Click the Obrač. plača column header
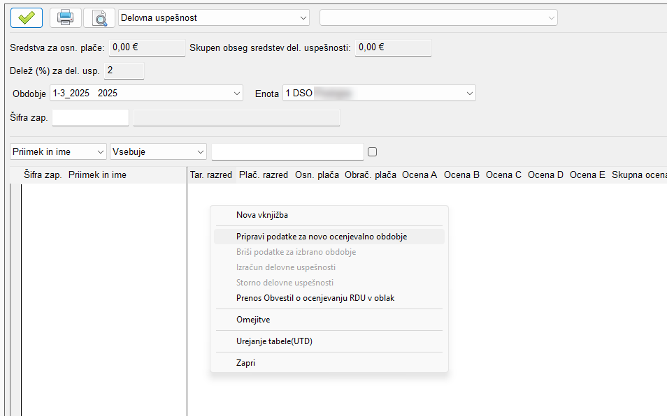Viewport: 667px width, 416px height. click(371, 175)
